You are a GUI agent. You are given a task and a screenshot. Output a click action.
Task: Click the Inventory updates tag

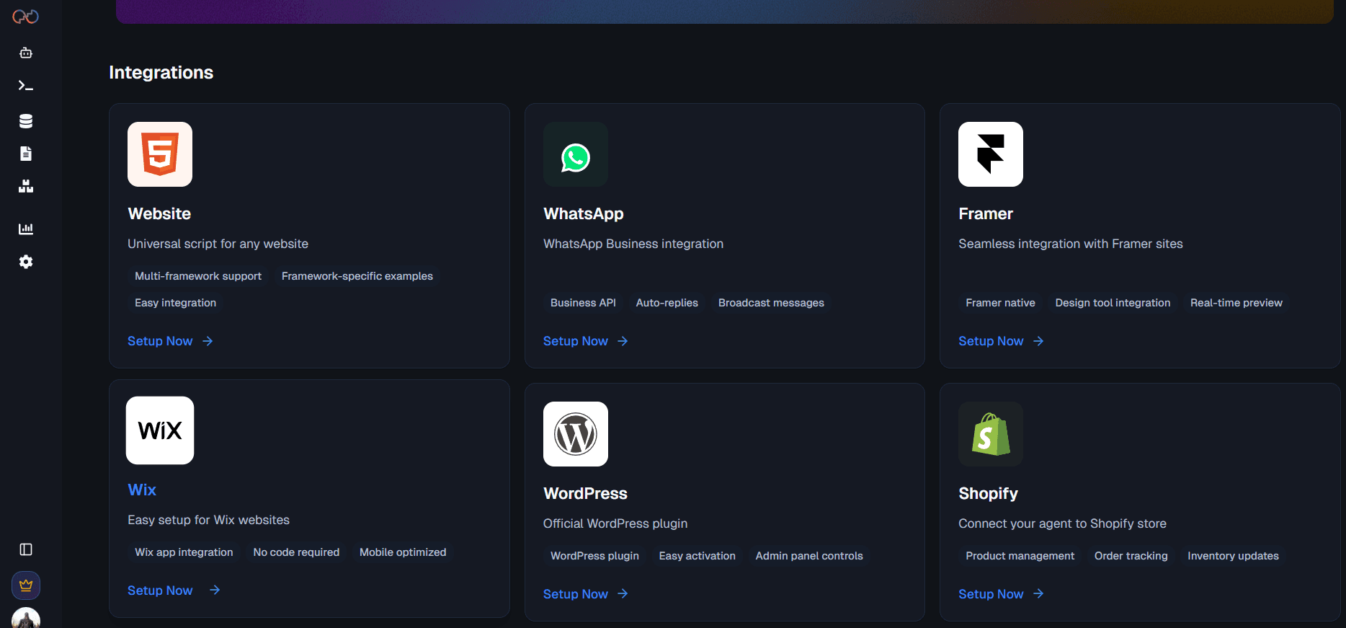click(1233, 556)
